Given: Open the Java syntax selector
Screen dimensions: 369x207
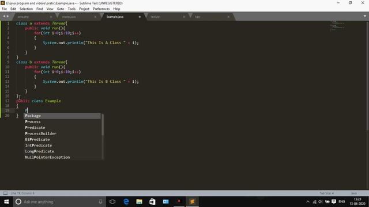Looking at the screenshot, I should point(353,193).
